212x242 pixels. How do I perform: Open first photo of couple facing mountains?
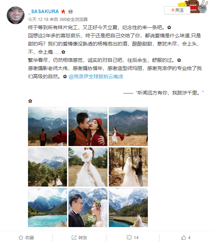pyautogui.click(x=48, y=127)
